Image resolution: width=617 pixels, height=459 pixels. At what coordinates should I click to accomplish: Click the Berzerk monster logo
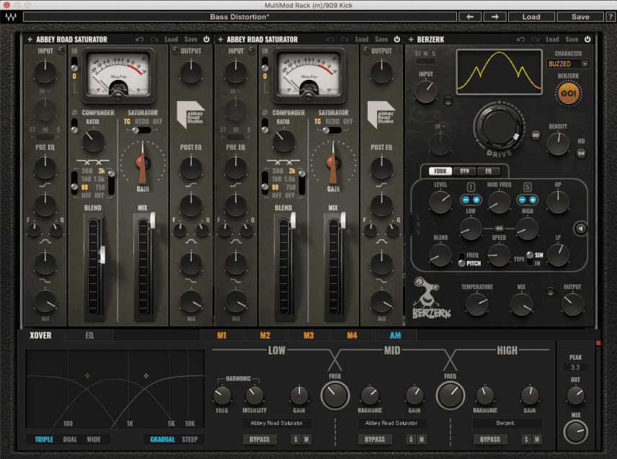coord(430,298)
